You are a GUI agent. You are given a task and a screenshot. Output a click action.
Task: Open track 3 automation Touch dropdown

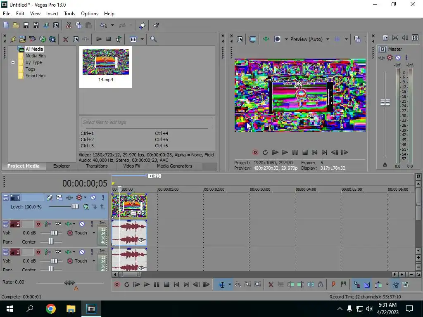94,261
